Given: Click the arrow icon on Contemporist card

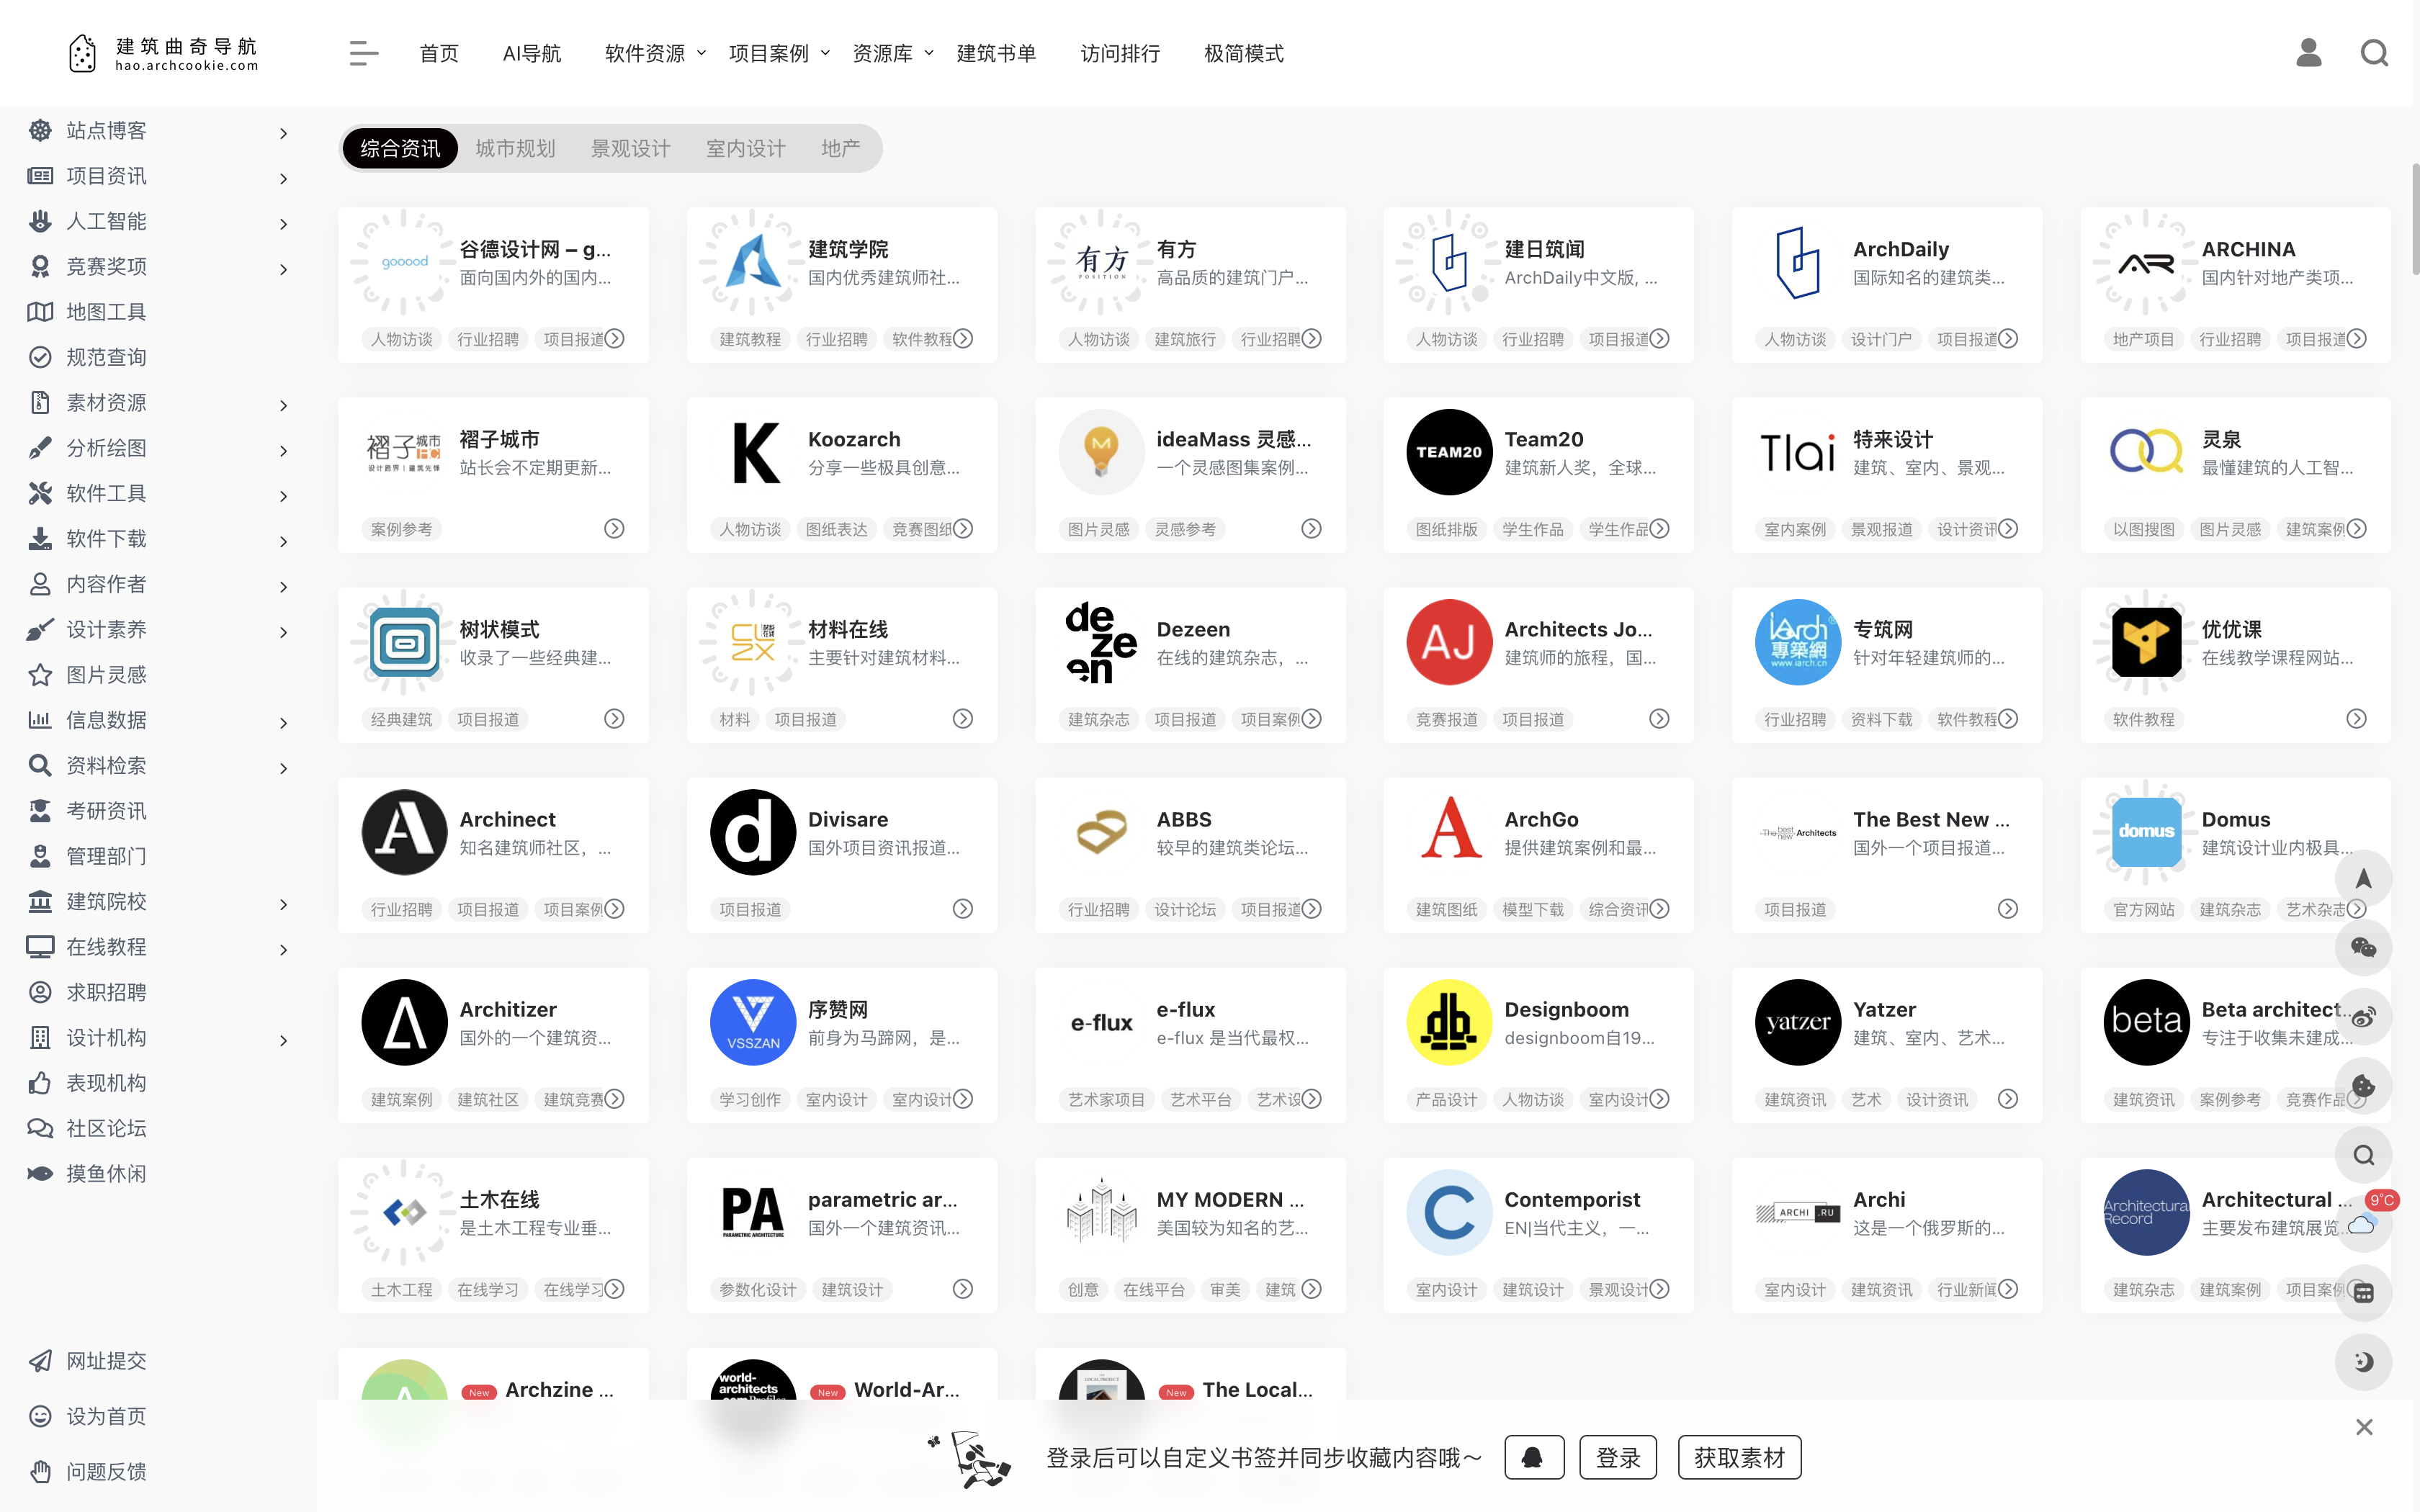Looking at the screenshot, I should [x=1659, y=1289].
